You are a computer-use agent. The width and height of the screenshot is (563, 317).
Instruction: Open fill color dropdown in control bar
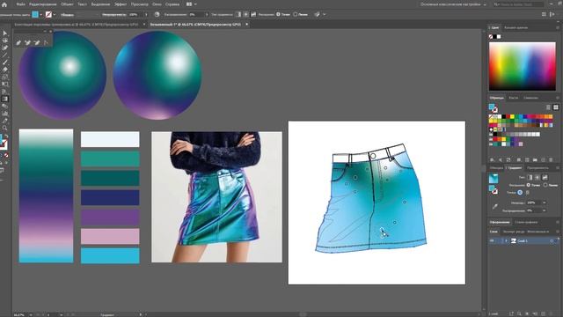41,14
